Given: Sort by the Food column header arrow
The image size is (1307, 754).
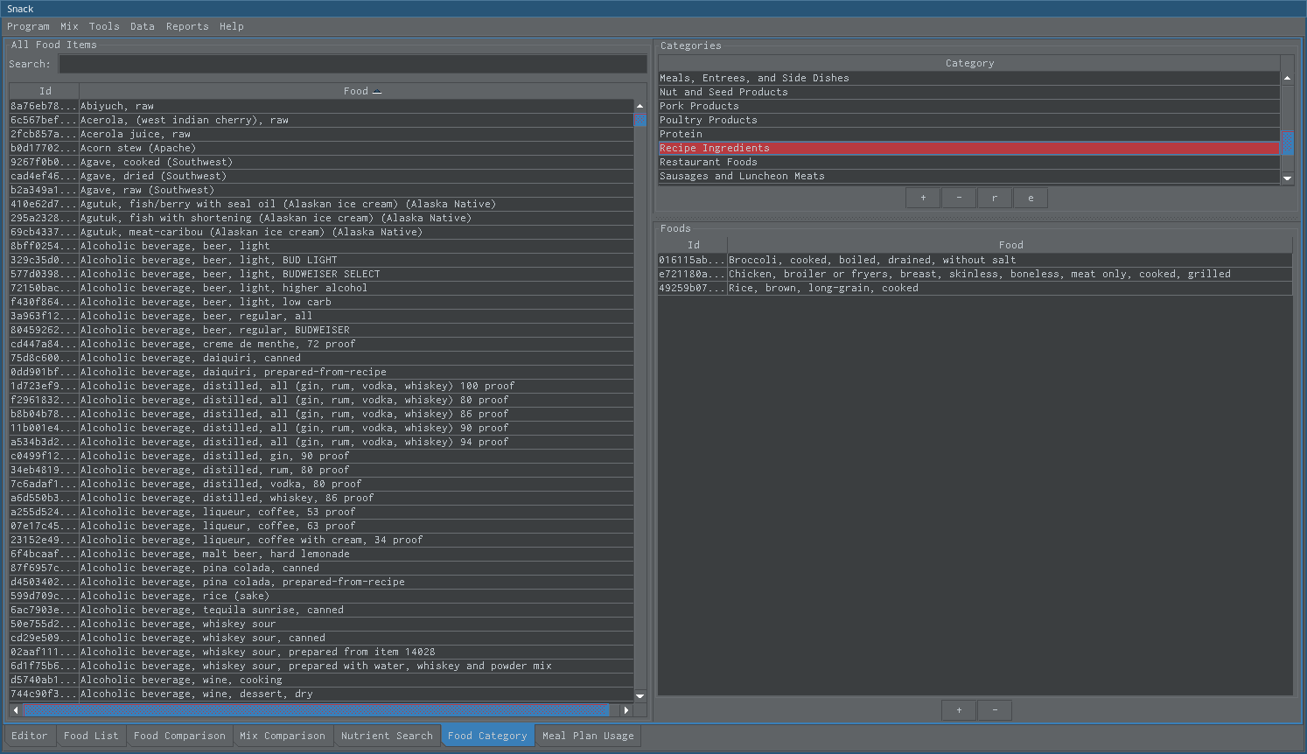Looking at the screenshot, I should [x=377, y=91].
